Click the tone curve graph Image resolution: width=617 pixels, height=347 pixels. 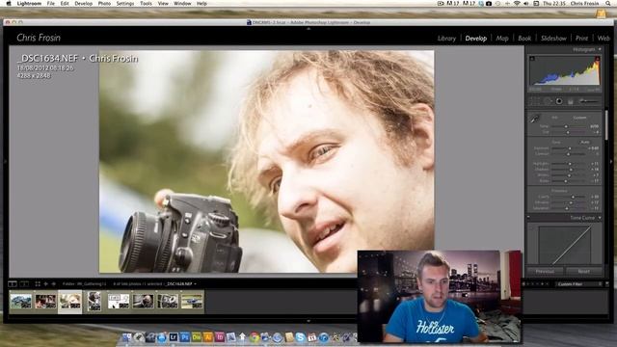564,244
